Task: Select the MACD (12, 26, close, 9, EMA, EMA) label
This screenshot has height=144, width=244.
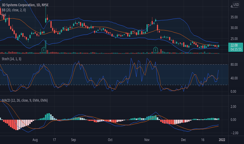Action: (25, 101)
